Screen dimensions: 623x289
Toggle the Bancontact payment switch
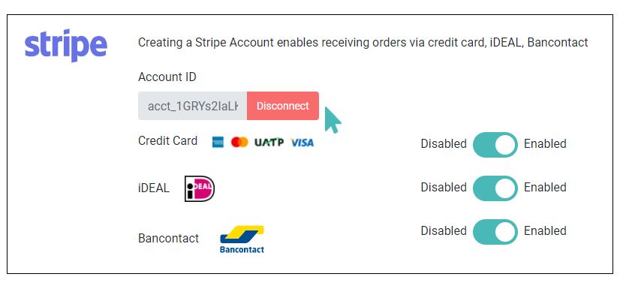[495, 232]
